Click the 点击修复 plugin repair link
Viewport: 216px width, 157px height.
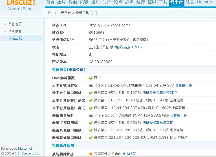click(129, 154)
